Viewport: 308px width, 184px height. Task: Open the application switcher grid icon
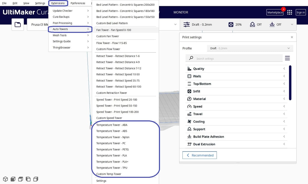pos(290,12)
